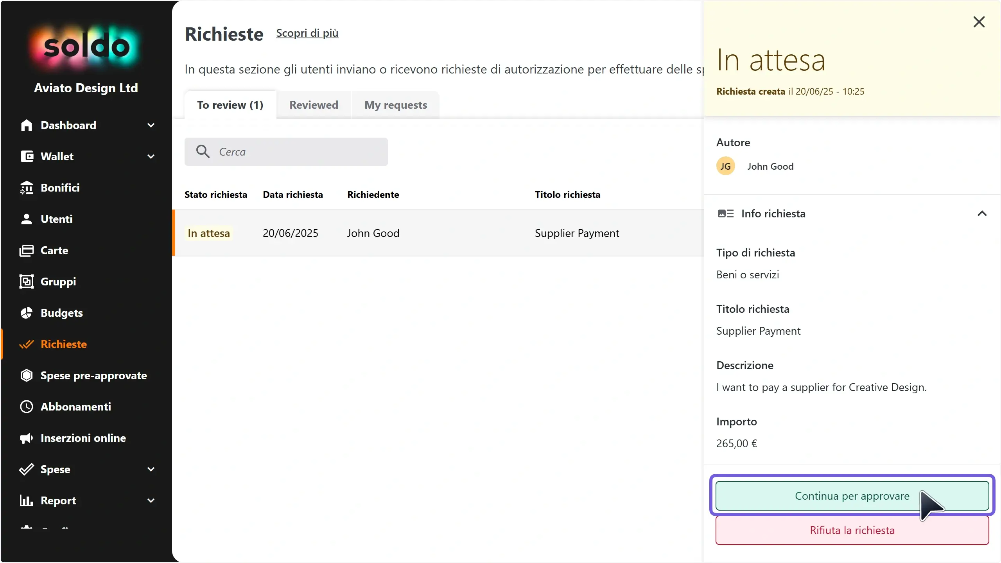Expand the Spese menu chevron
1001x563 pixels.
pos(151,469)
